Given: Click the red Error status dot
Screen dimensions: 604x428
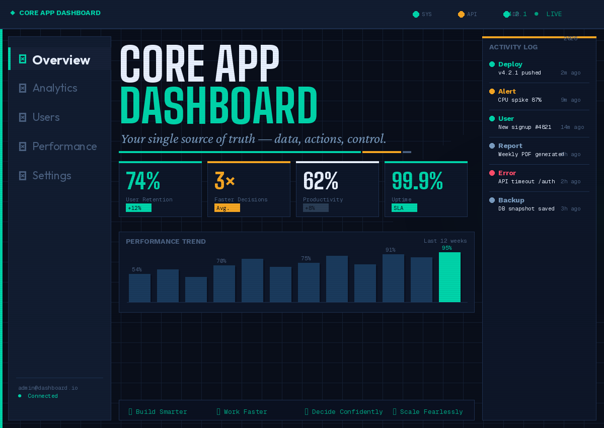Looking at the screenshot, I should tap(492, 173).
